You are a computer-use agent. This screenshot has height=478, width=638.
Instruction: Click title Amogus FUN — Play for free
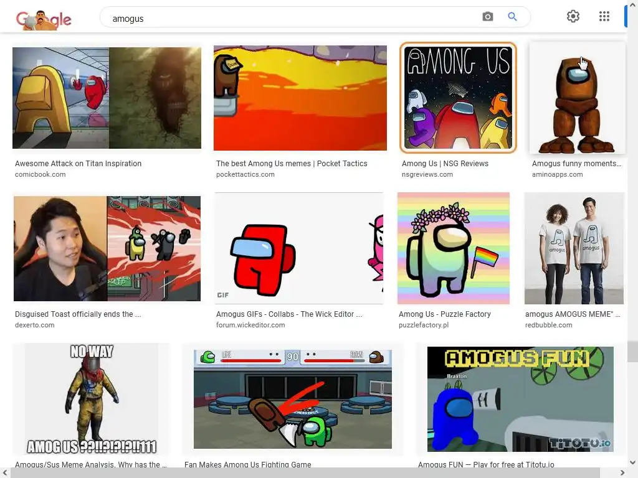pyautogui.click(x=486, y=464)
